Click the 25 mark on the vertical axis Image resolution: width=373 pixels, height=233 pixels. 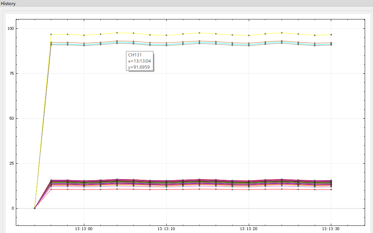tap(12, 163)
